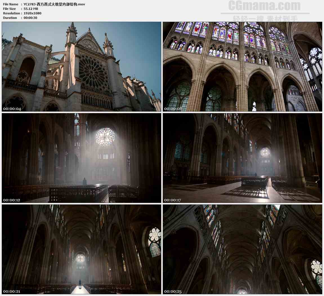Click the 00:00:04 timestamp label
Image resolution: width=324 pixels, height=296 pixels.
tap(12, 109)
